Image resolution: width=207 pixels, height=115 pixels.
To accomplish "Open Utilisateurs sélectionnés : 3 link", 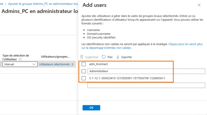I will [56, 64].
